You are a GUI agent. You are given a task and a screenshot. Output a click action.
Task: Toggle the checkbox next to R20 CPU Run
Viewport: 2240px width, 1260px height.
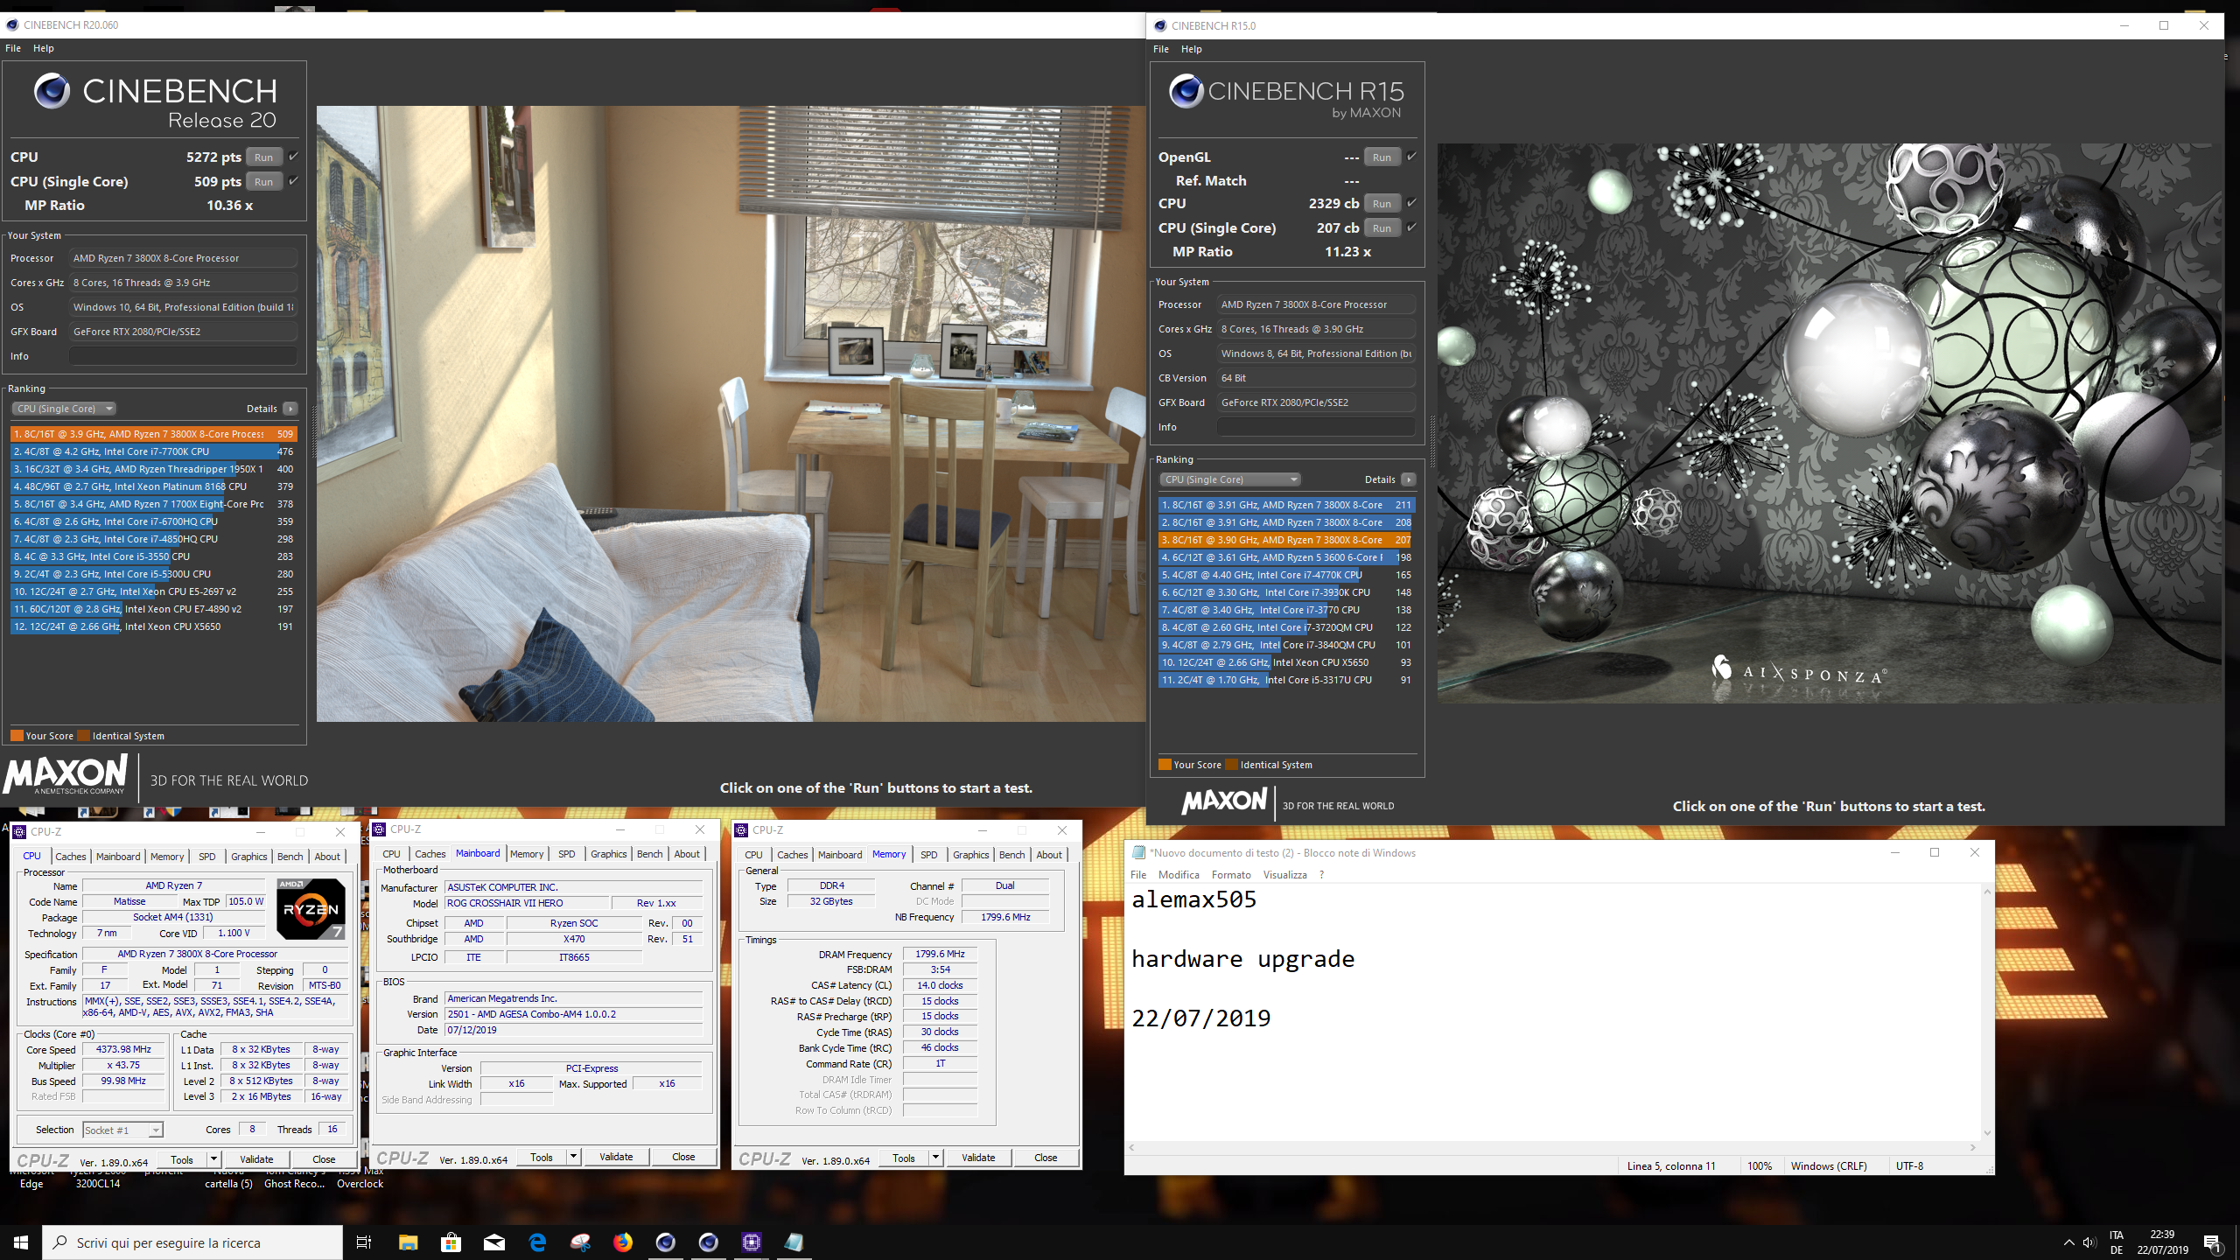294,157
